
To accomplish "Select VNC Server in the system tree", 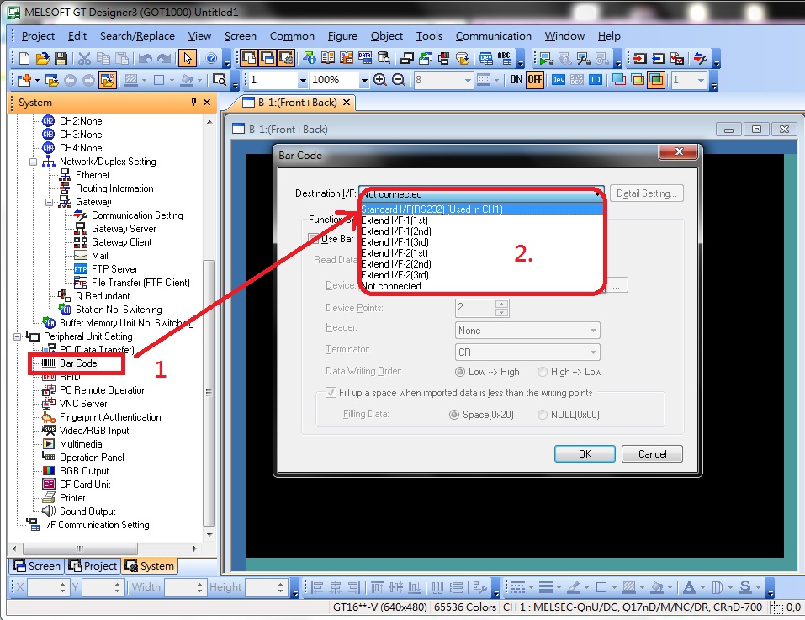I will pyautogui.click(x=83, y=404).
